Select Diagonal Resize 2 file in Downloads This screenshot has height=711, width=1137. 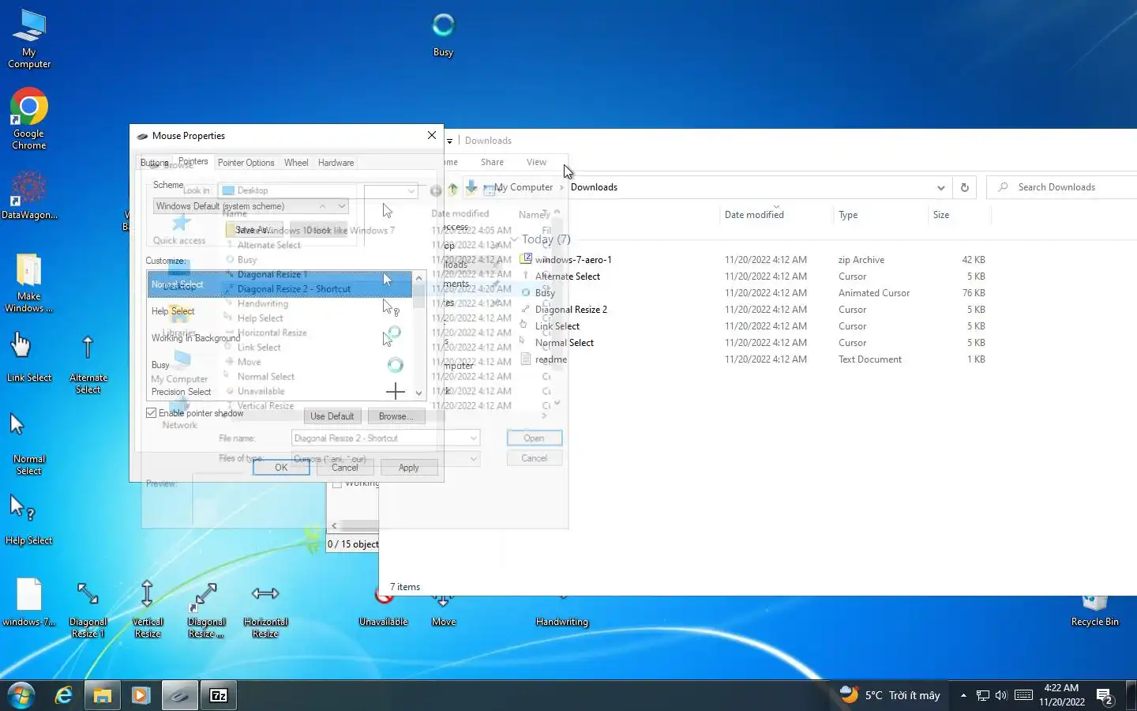(571, 310)
